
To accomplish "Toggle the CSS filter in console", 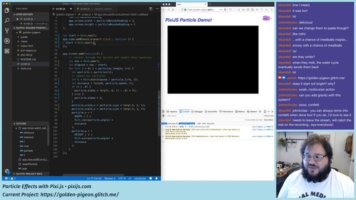I will 199,123.
